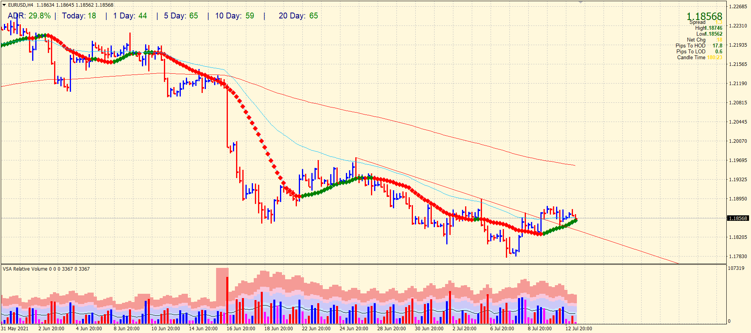
Task: Click the '8 Jul 20:00' time label
Action: point(540,329)
